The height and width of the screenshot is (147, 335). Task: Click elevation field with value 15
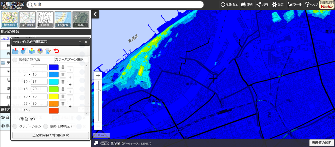click(39, 82)
